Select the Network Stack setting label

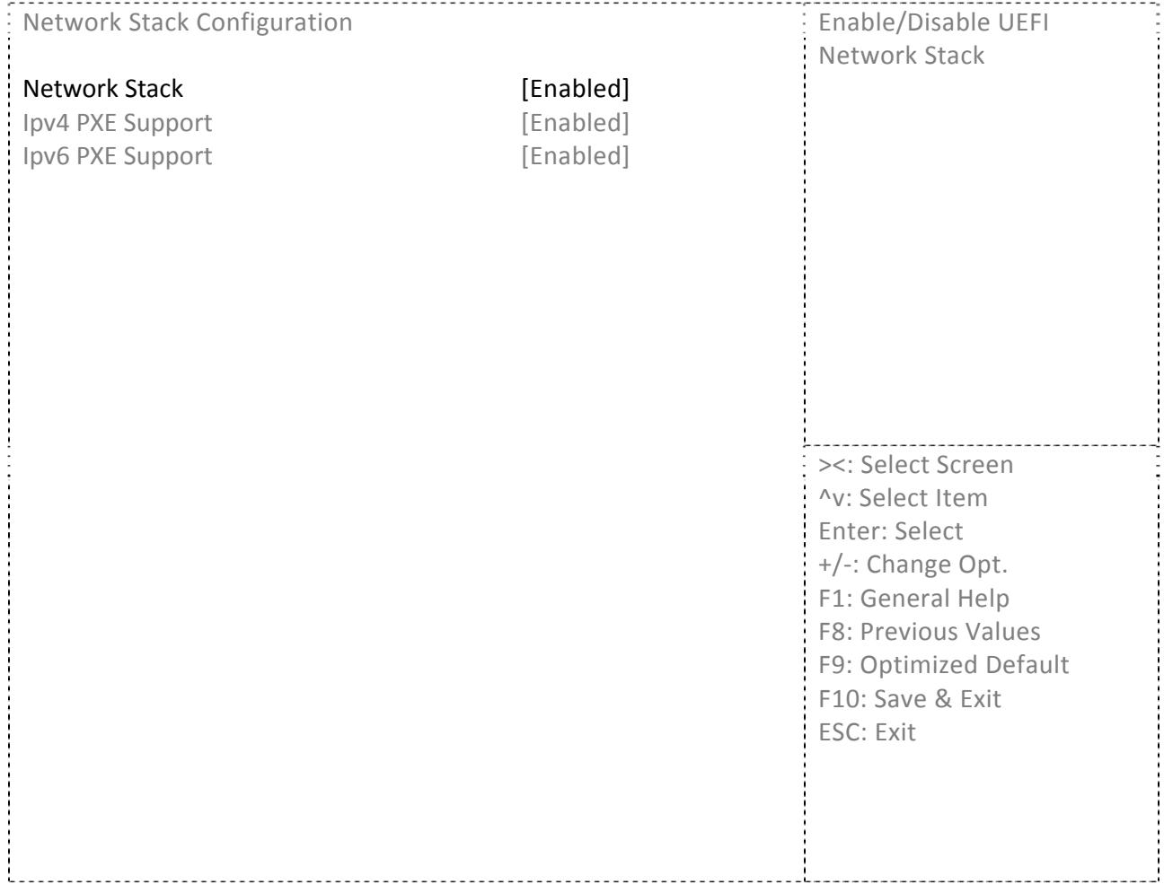pos(102,89)
